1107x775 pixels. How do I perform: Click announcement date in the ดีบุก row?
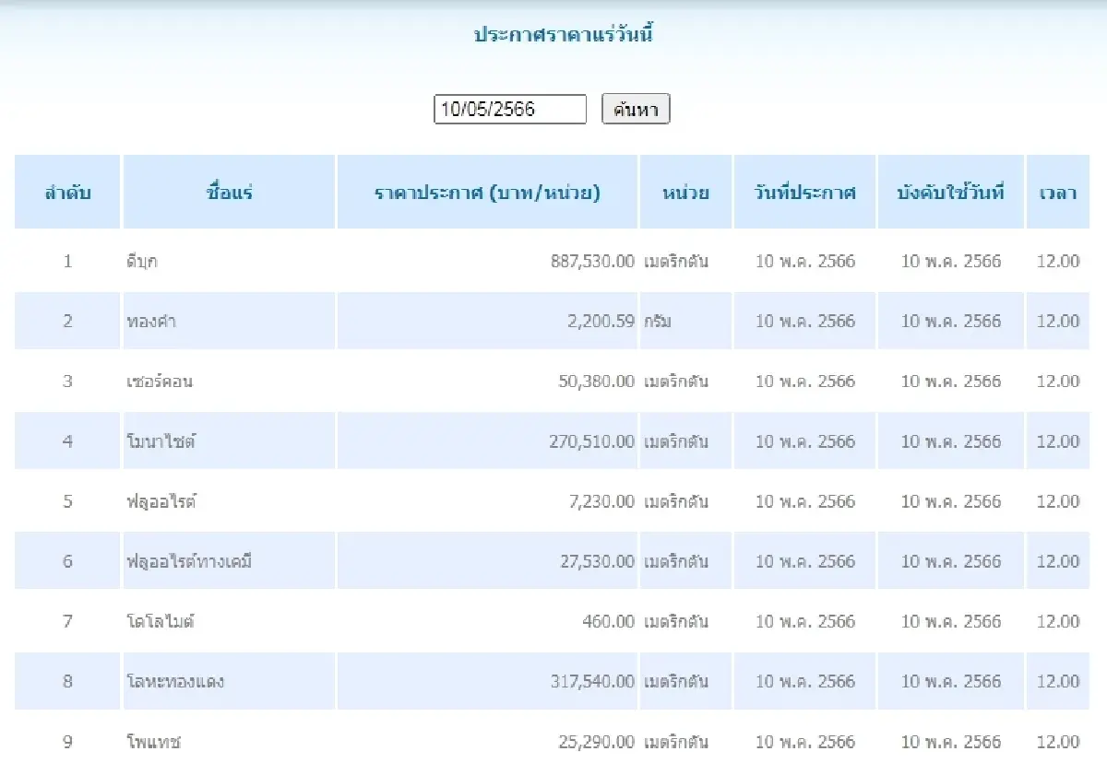tap(805, 262)
